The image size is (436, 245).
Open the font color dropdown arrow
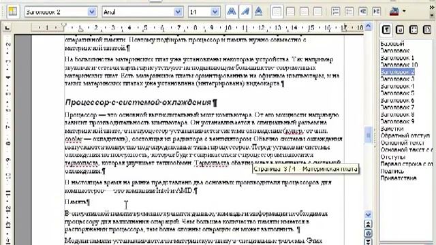point(404,12)
